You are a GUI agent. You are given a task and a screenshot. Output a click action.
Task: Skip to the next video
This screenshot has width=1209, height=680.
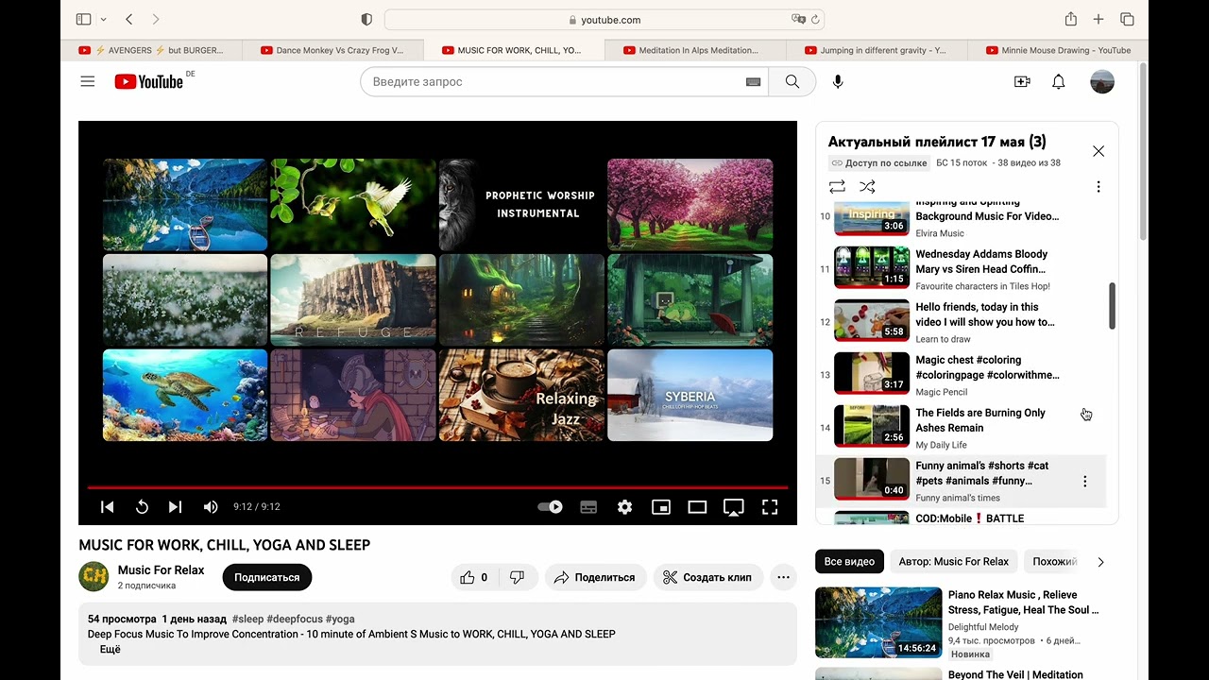point(175,507)
